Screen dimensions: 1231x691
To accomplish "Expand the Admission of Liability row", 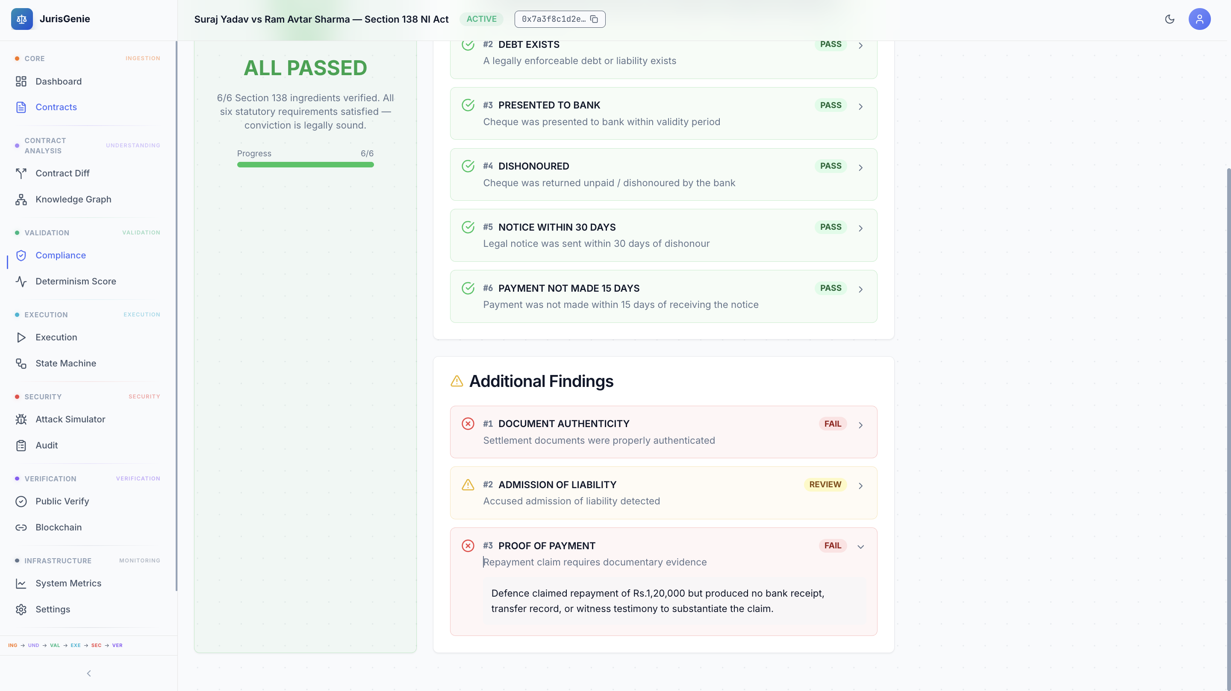I will tap(860, 486).
